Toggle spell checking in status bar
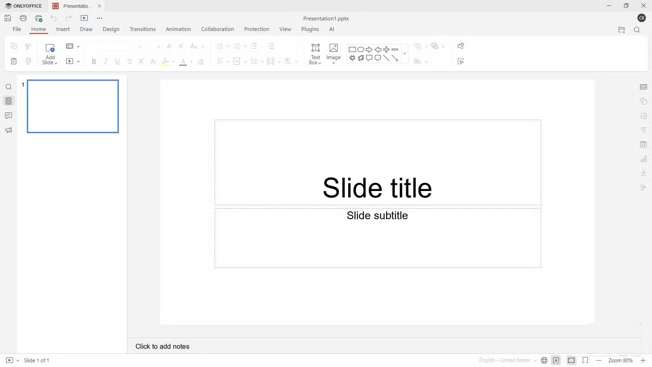Image resolution: width=652 pixels, height=367 pixels. tap(556, 361)
